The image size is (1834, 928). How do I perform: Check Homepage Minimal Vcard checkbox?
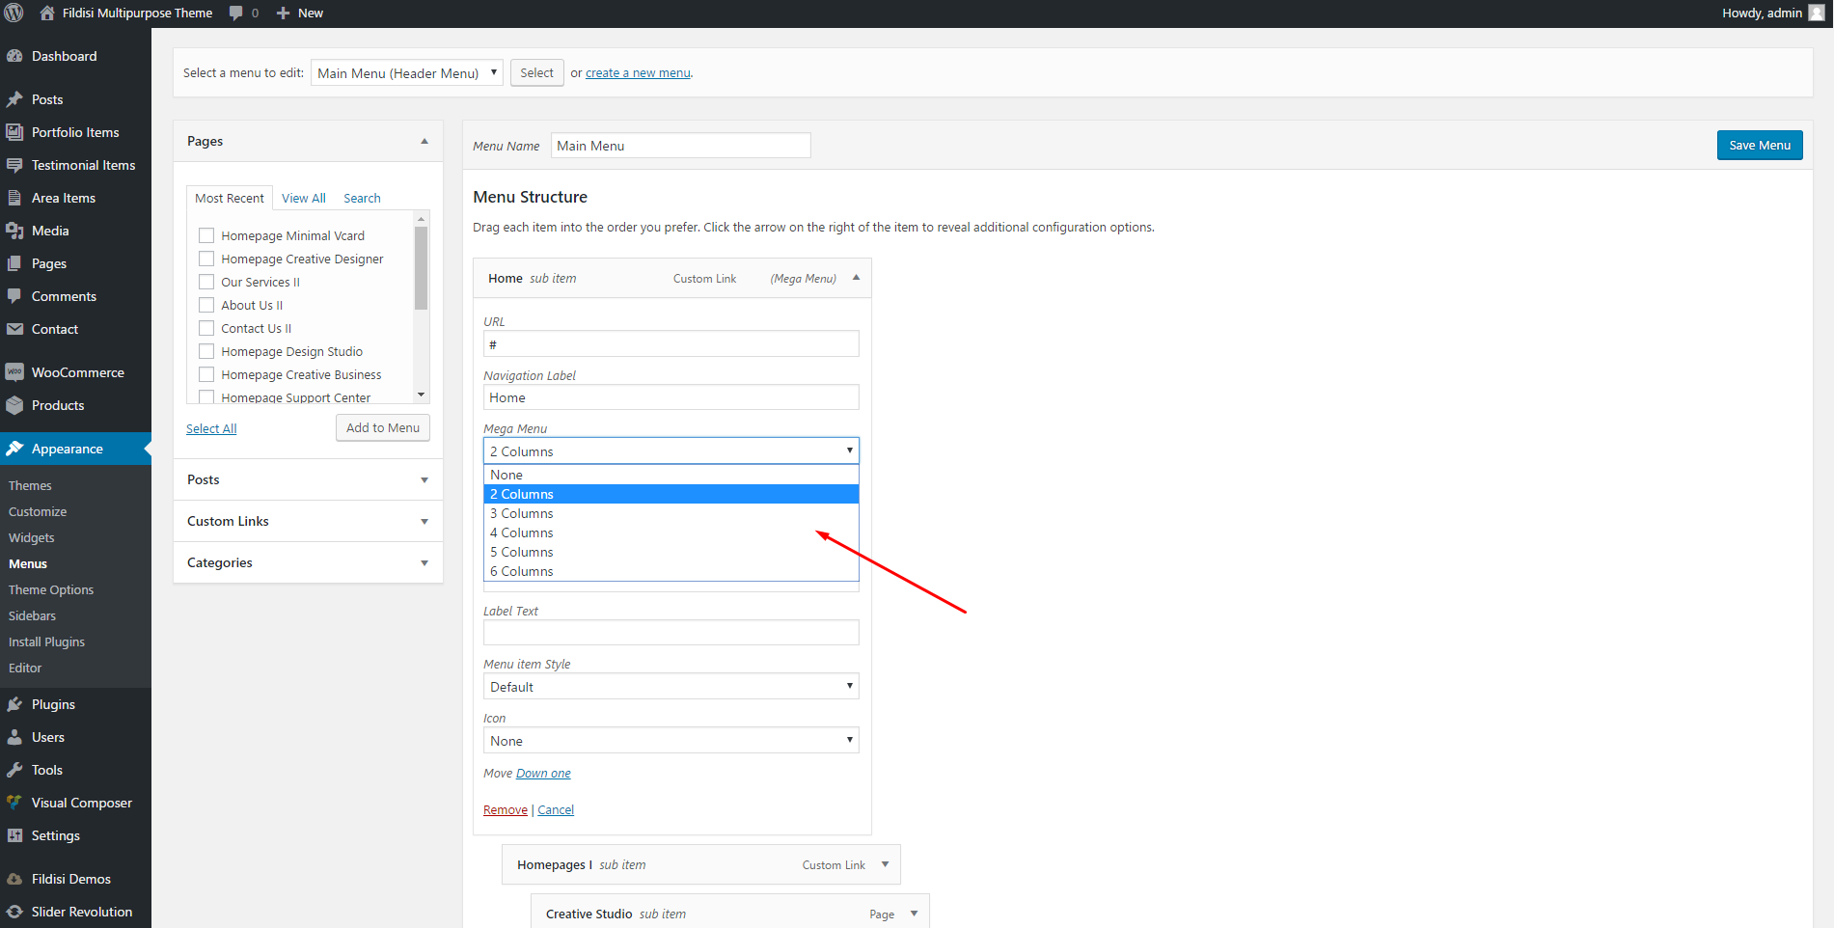pyautogui.click(x=206, y=235)
